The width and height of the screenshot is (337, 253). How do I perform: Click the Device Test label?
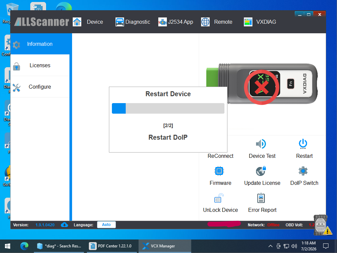(x=262, y=156)
